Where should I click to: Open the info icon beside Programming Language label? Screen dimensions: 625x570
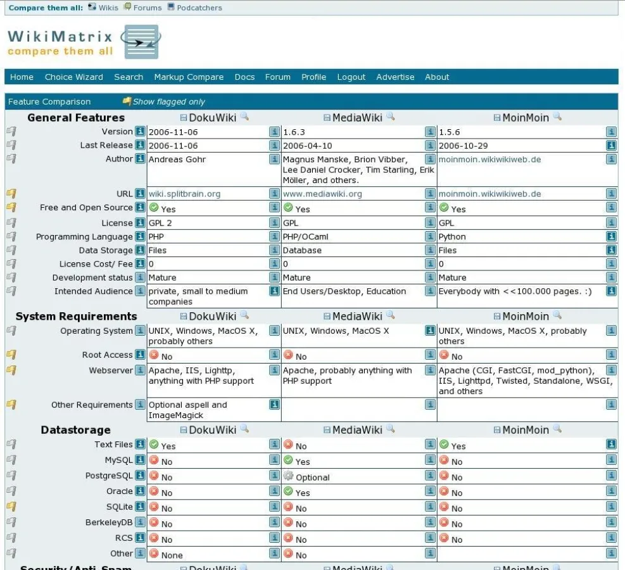click(x=140, y=237)
